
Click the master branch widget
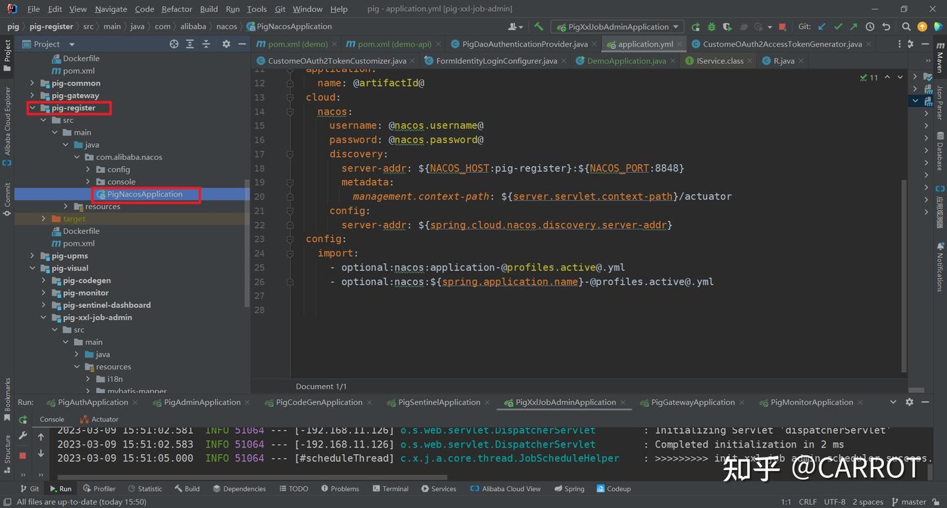[x=908, y=502]
